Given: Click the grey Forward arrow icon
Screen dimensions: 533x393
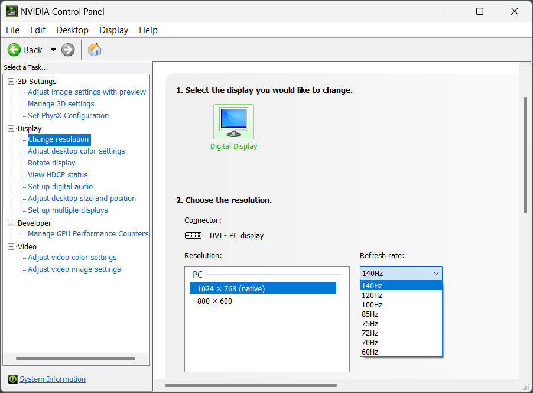Looking at the screenshot, I should point(68,50).
